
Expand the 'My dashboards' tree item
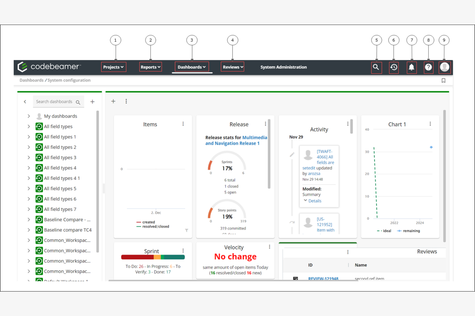pyautogui.click(x=29, y=116)
